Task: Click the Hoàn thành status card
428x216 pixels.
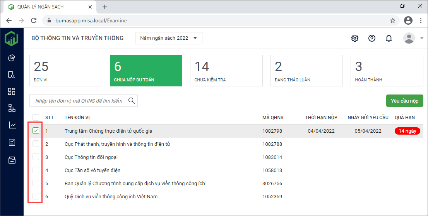Action: pyautogui.click(x=386, y=71)
